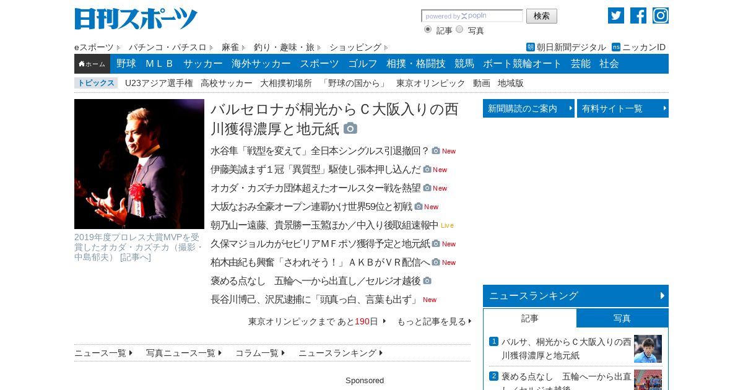Open 高校サッカー topic link

[227, 83]
